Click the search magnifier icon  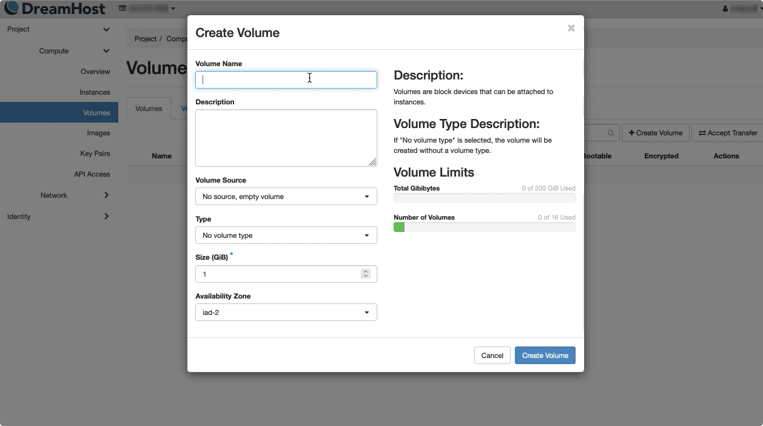[x=611, y=133]
